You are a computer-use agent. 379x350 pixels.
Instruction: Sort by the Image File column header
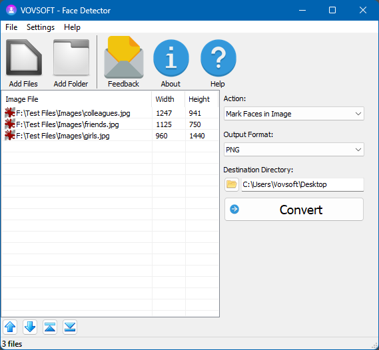[x=77, y=99]
